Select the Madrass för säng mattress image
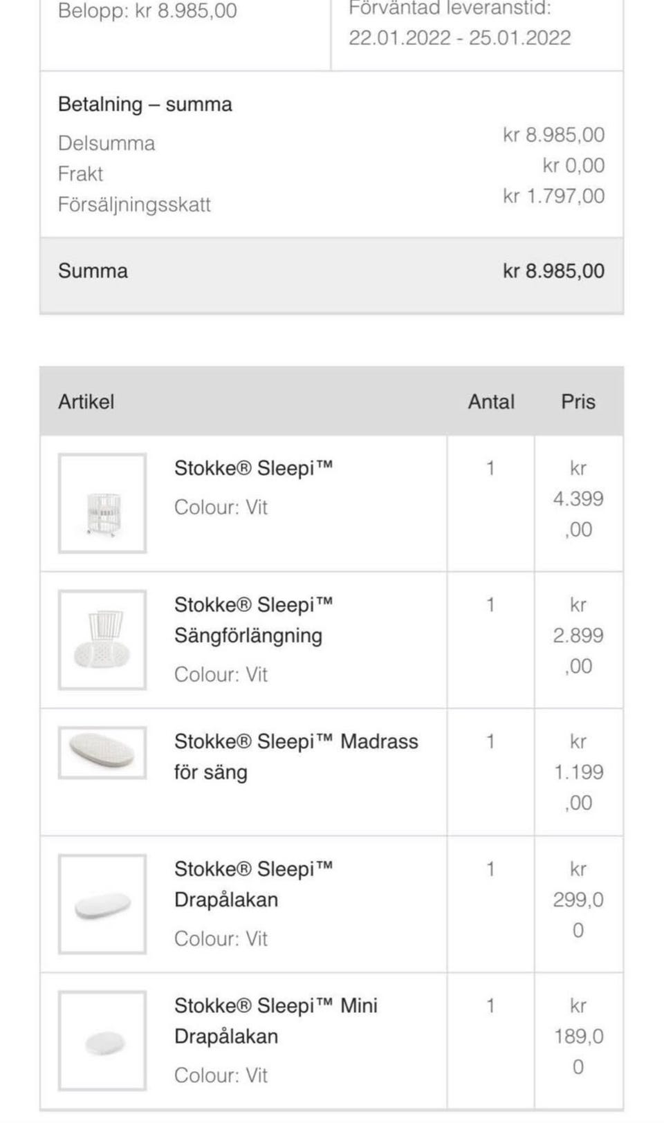 (x=102, y=752)
